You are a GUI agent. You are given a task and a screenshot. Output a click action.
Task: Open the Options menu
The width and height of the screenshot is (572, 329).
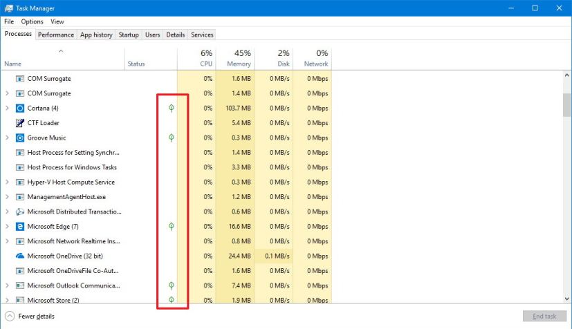point(32,21)
